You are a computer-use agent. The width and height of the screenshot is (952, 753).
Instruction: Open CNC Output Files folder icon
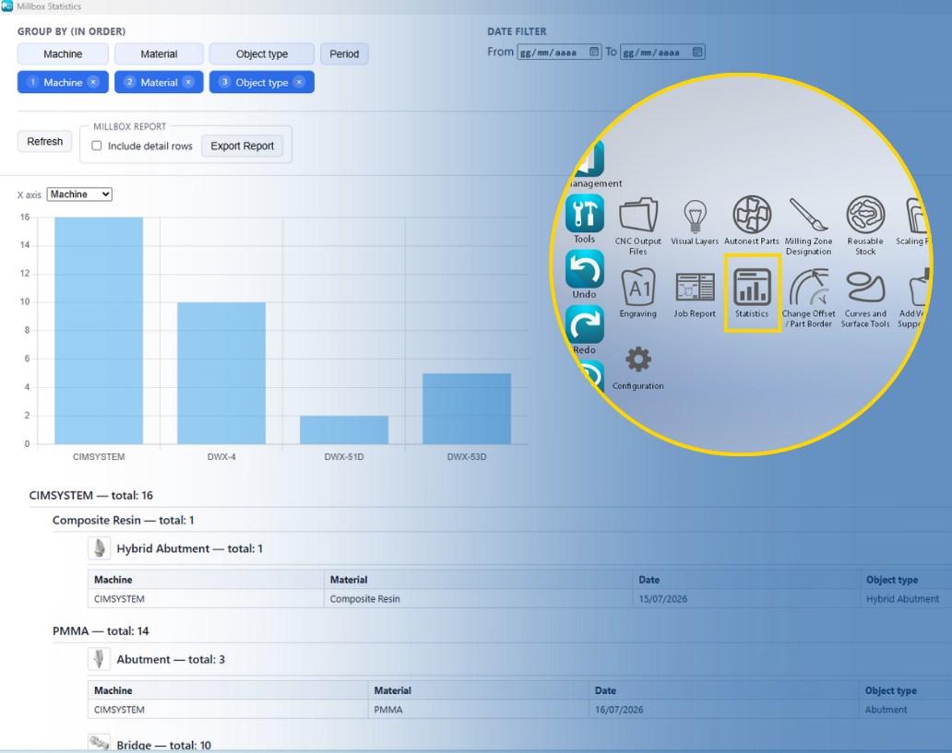coord(637,215)
